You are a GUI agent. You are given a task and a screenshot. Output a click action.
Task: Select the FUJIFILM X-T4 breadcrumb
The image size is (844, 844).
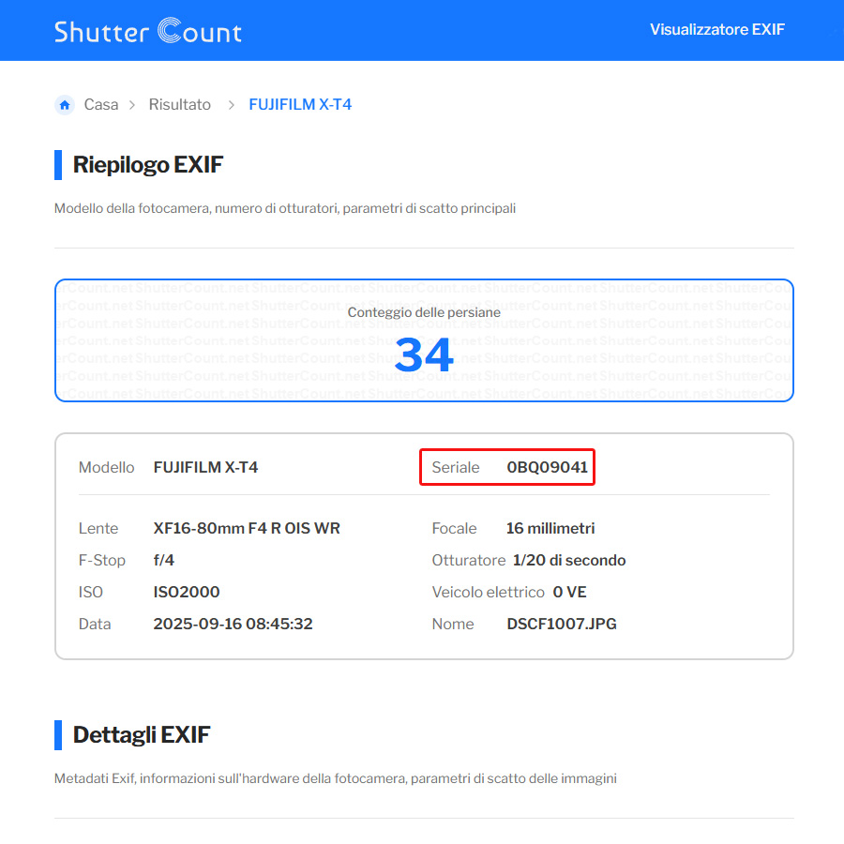tap(300, 104)
